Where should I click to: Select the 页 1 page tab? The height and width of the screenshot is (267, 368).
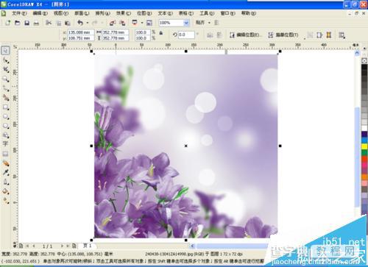[88, 246]
